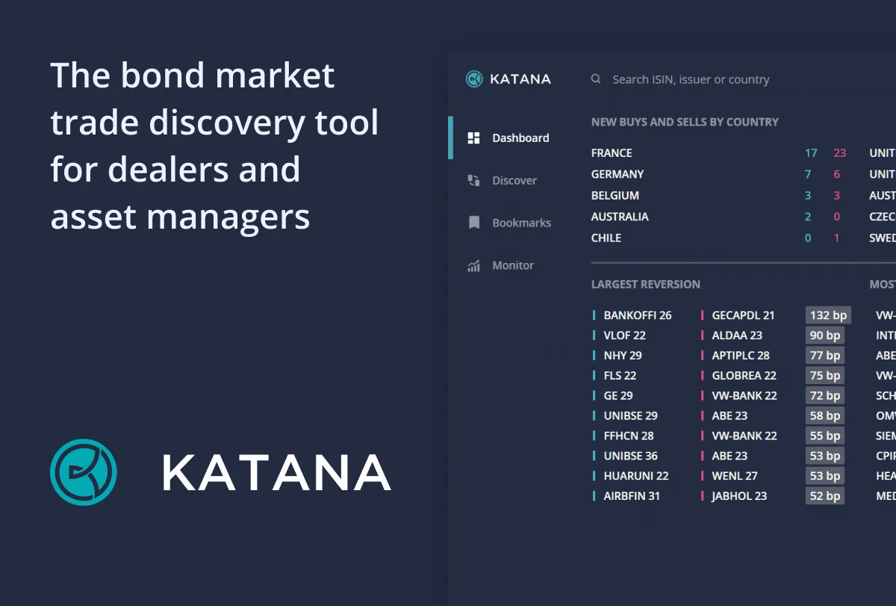Click the Katana logo in the app header
Image resolution: width=896 pixels, height=606 pixels.
pyautogui.click(x=508, y=78)
